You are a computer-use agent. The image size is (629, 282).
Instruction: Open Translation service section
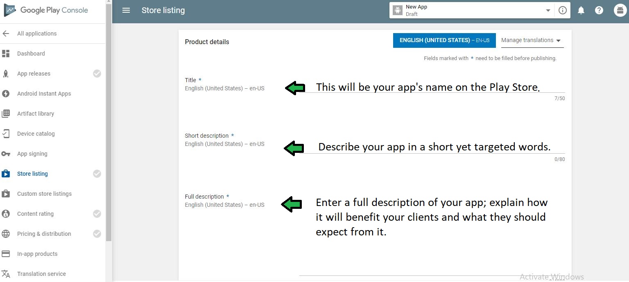41,274
